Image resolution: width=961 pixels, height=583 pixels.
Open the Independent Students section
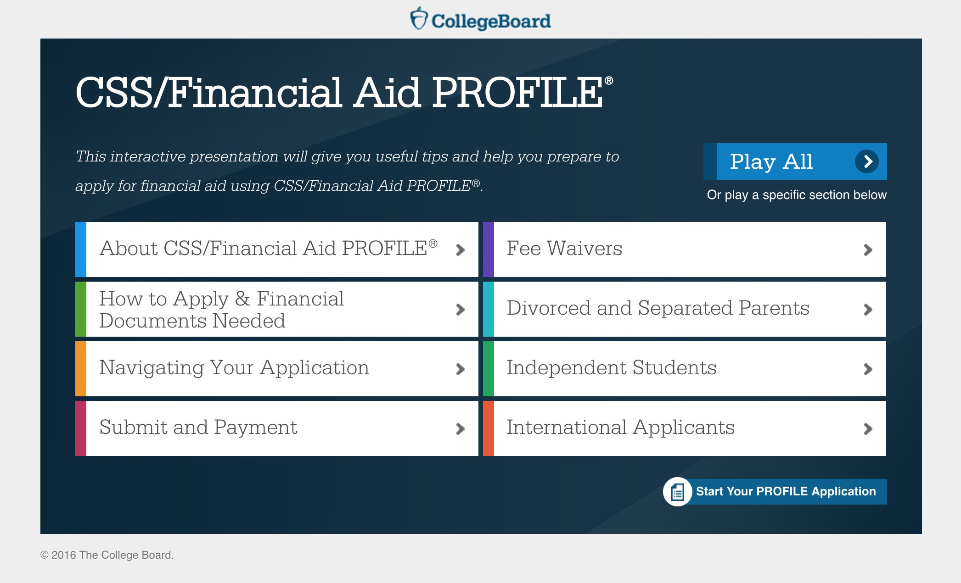pos(611,368)
